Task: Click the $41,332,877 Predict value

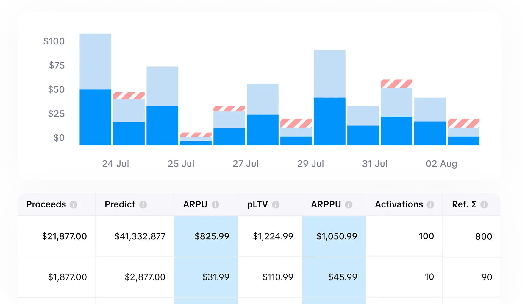Action: click(140, 236)
